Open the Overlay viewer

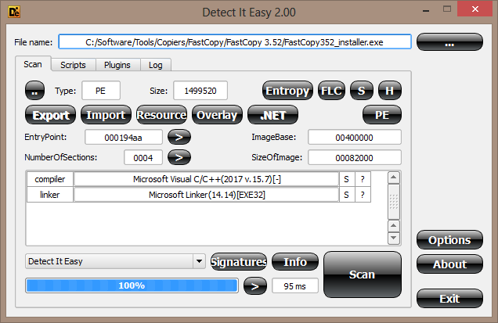(x=217, y=115)
